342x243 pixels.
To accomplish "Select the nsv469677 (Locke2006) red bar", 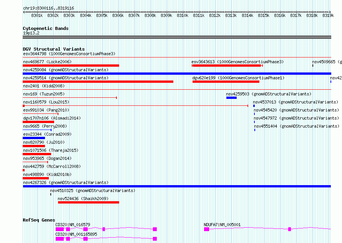I will (x=71, y=66).
